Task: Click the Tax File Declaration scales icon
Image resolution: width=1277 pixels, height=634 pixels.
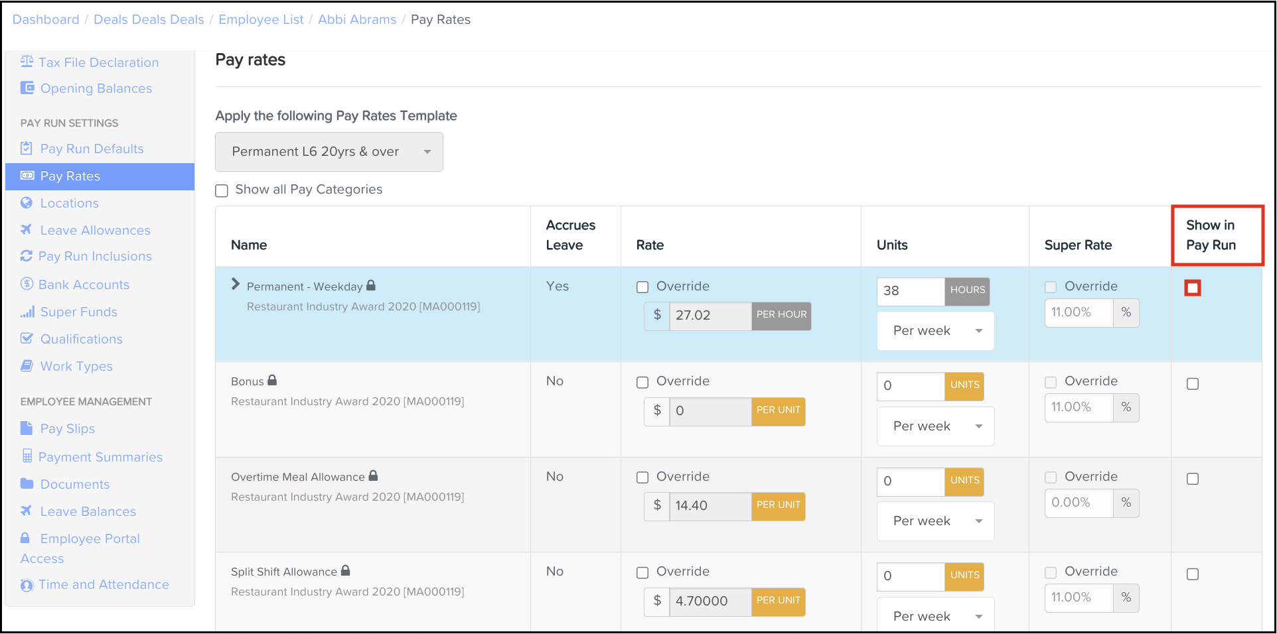Action: click(x=27, y=62)
